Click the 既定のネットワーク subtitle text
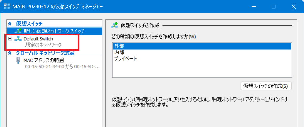Viewport: 304px width, 127px height. (x=43, y=45)
